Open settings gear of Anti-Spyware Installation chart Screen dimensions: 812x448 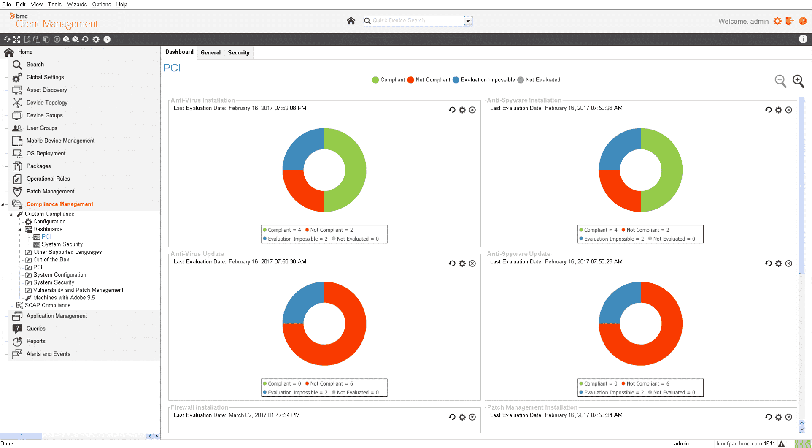(x=779, y=110)
